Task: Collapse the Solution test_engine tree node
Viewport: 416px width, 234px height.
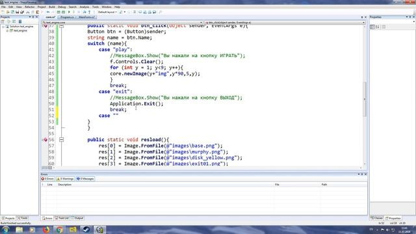Action: click(3, 27)
